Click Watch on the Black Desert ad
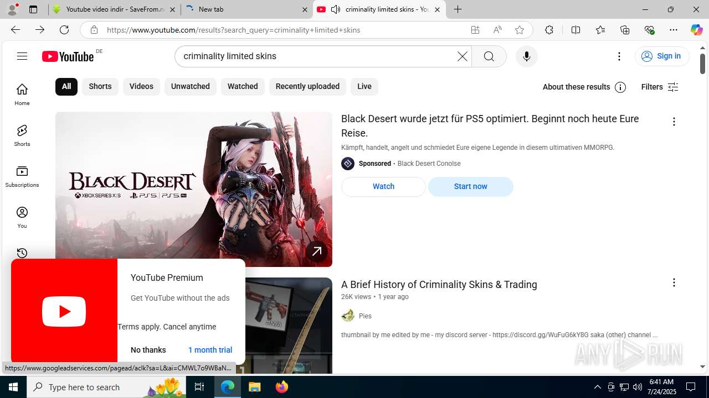This screenshot has height=398, width=709. (383, 187)
